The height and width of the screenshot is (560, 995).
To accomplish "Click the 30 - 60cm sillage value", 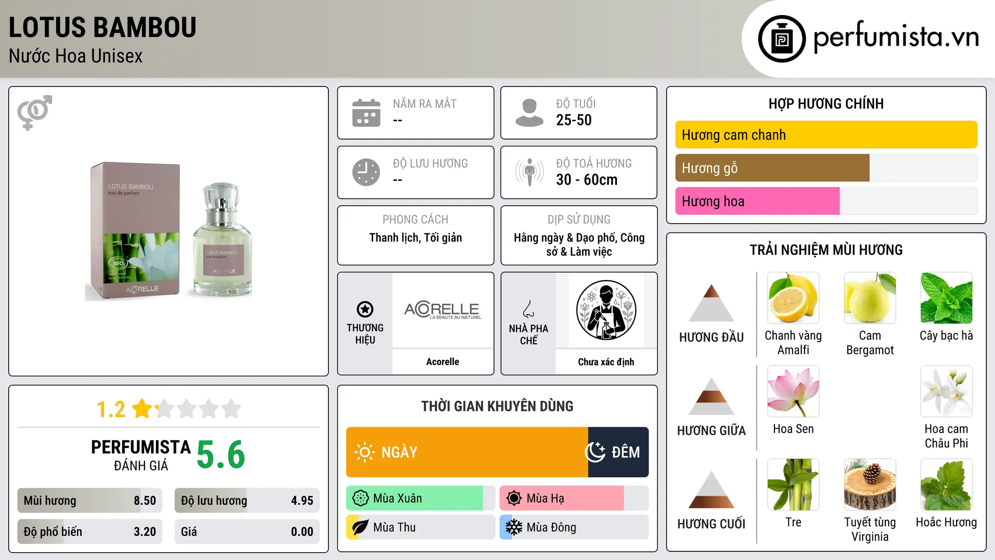I will pos(587,180).
